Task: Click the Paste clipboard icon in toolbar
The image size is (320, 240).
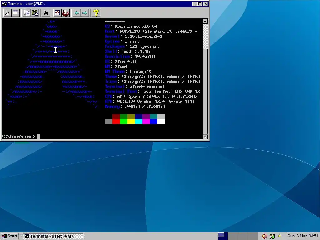Action: 35,13
